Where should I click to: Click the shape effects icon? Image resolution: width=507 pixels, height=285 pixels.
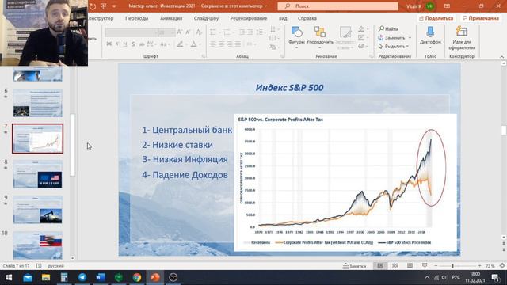361,46
